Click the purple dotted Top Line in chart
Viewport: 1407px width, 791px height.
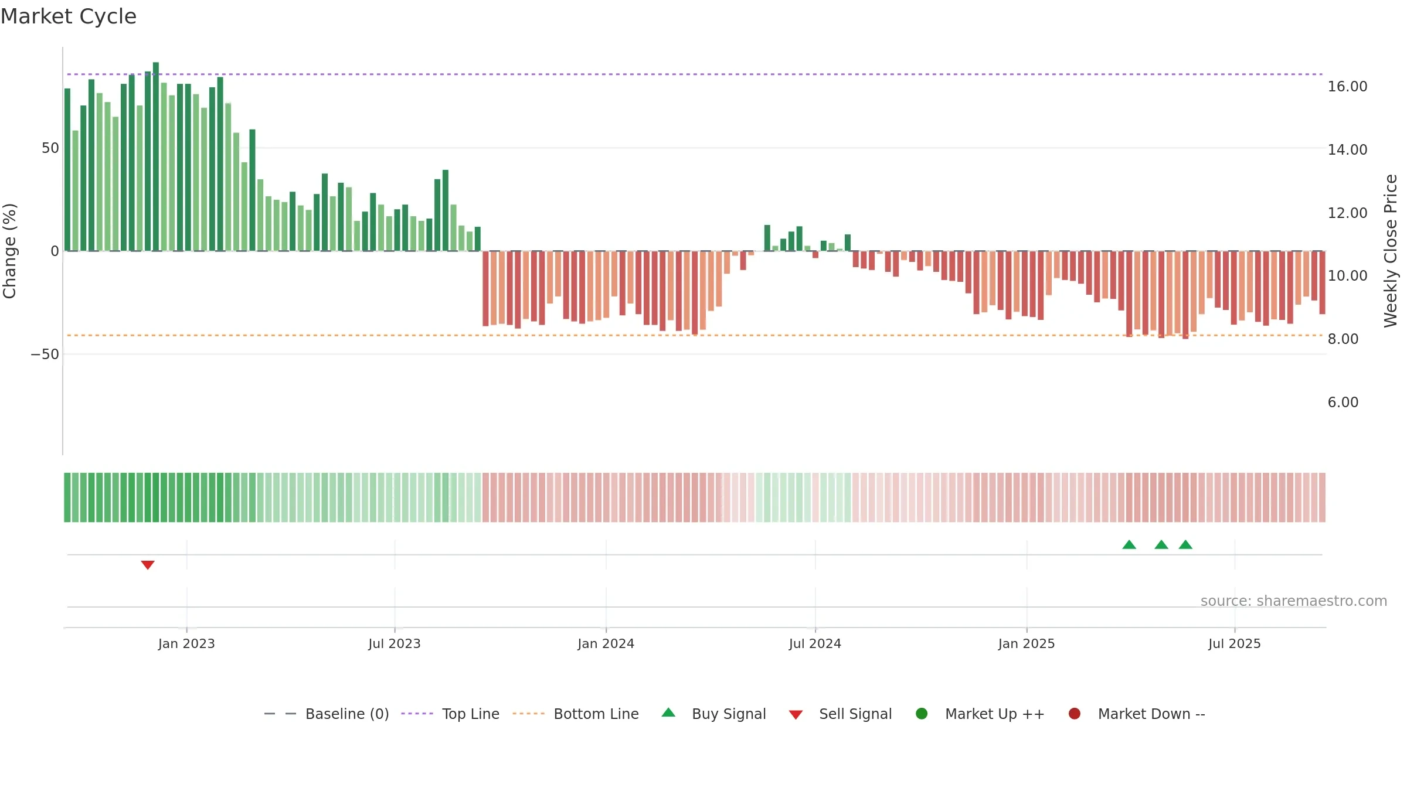pos(695,74)
